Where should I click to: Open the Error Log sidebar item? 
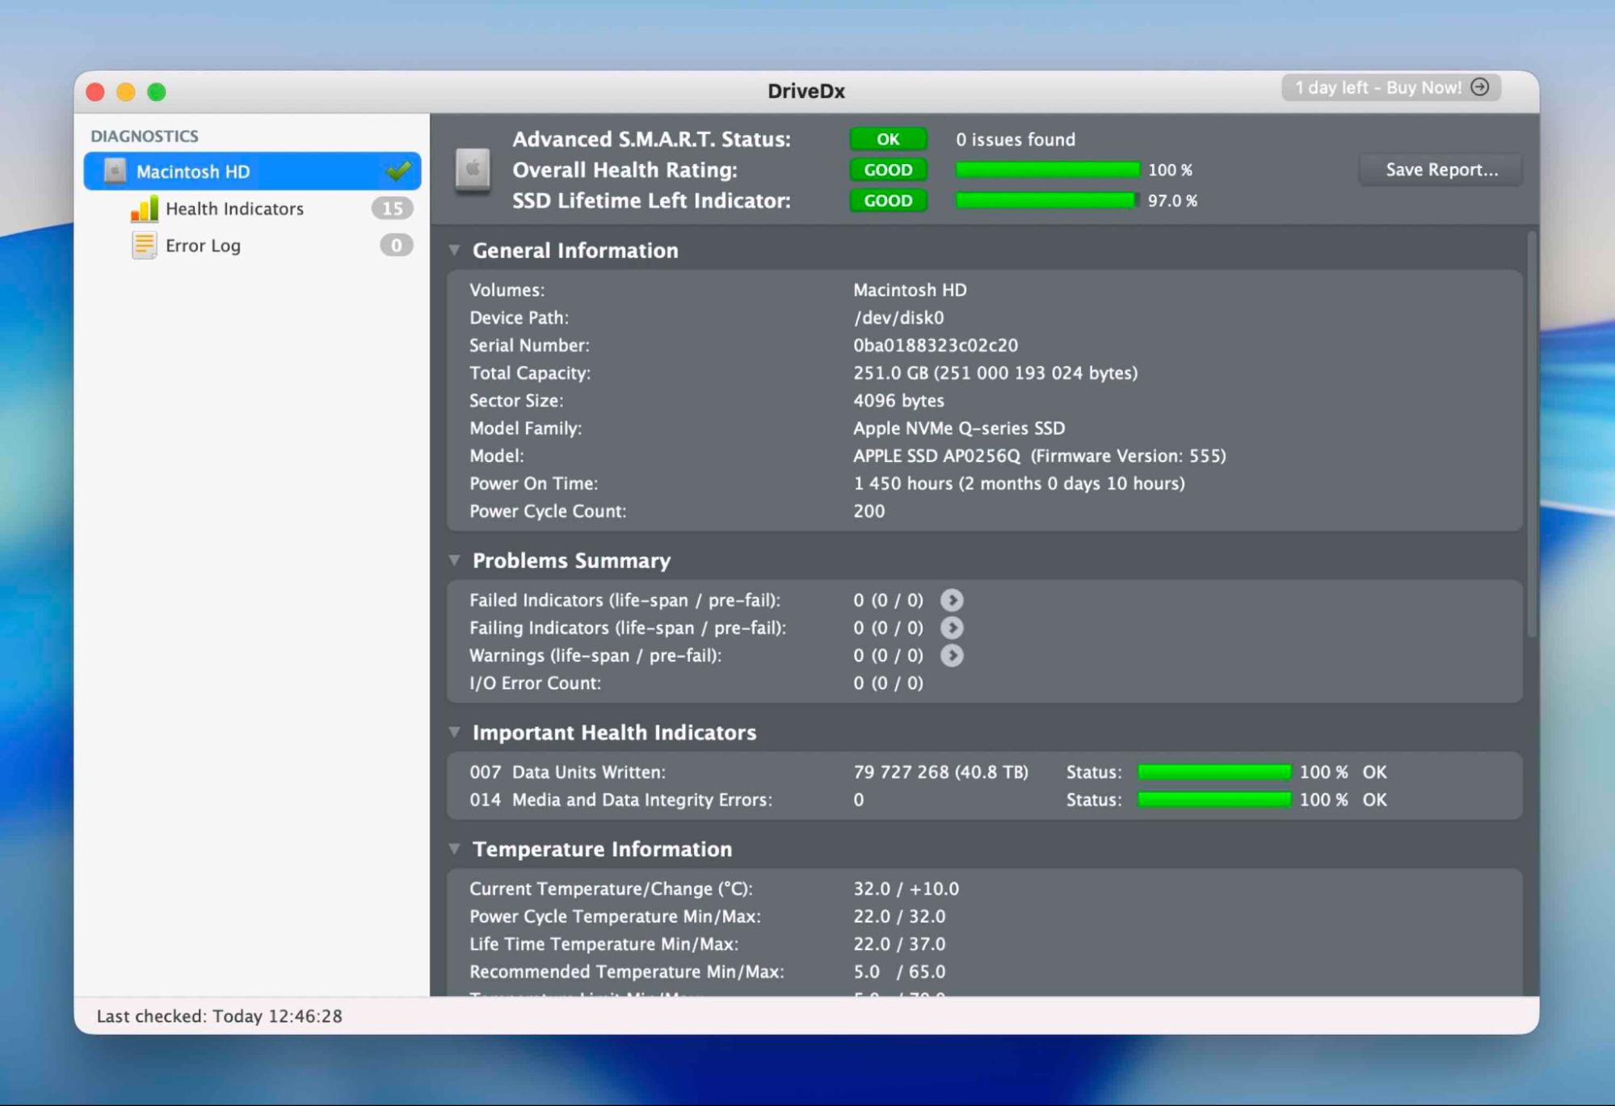click(203, 246)
